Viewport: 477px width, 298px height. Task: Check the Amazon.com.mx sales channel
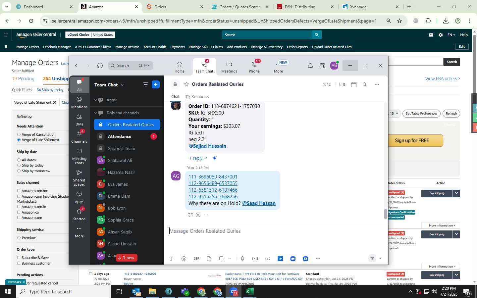19,191
